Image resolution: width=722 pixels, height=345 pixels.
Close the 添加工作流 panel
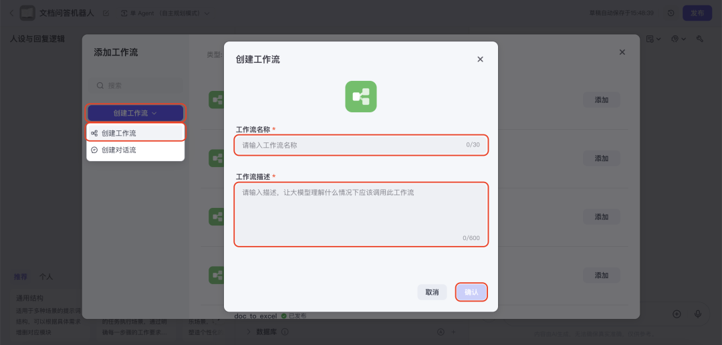pos(622,52)
